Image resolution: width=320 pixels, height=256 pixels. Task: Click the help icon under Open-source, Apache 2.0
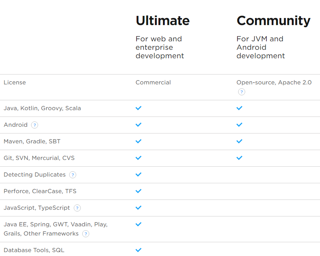(241, 92)
